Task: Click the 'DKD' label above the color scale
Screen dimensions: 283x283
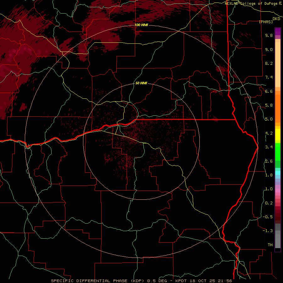Action: (x=276, y=19)
